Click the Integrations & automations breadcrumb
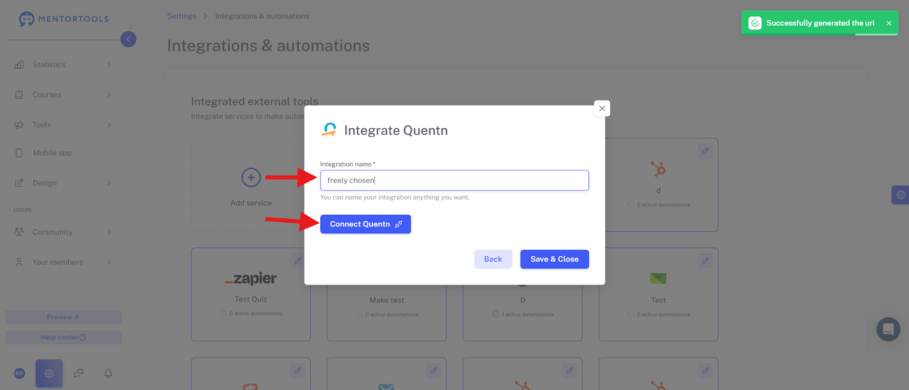This screenshot has height=390, width=909. (262, 16)
